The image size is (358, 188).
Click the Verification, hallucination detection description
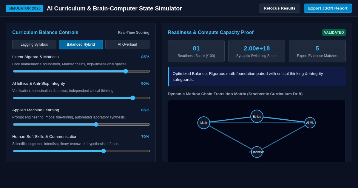tap(63, 91)
